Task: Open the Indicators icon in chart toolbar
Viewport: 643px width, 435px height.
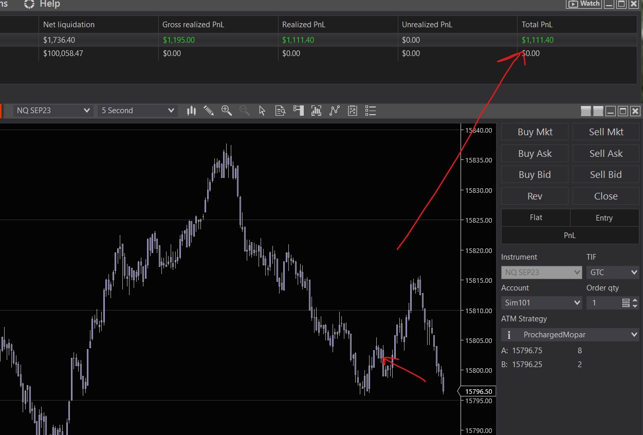Action: pos(316,111)
